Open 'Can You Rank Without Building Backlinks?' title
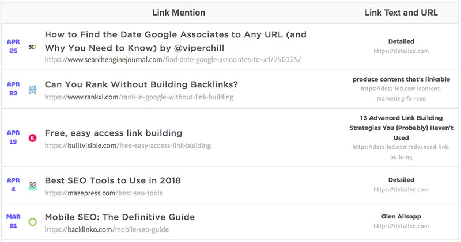Image resolution: width=461 pixels, height=242 pixels. point(141,84)
